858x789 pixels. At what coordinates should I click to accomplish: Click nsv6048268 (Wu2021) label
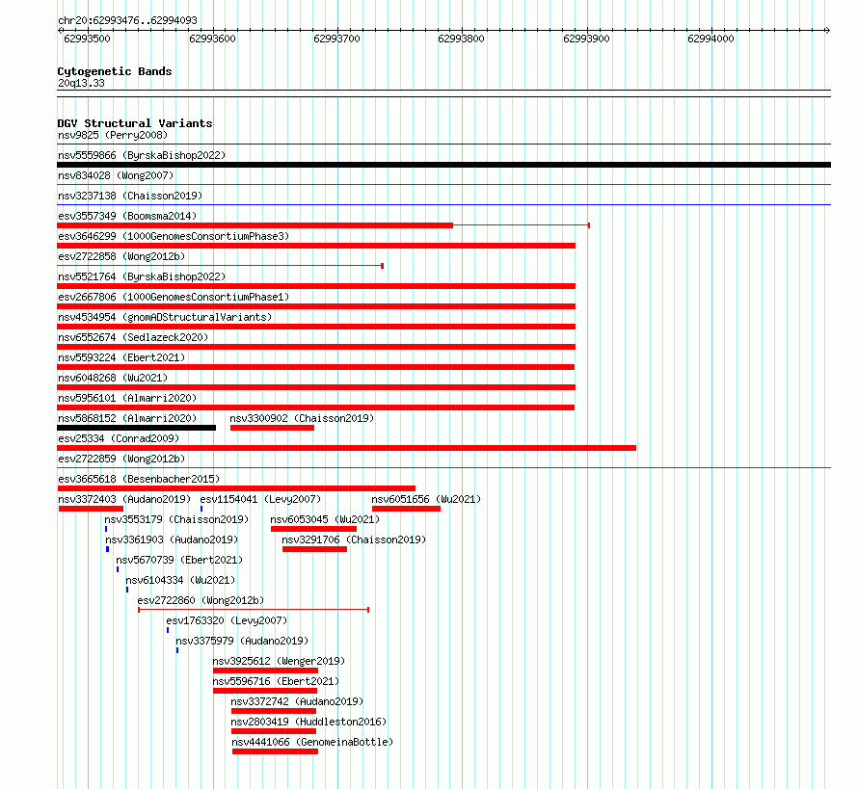pos(113,378)
